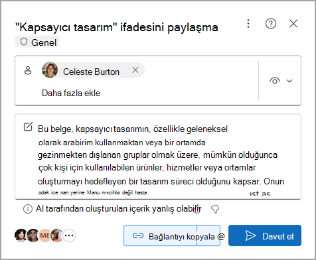Remove Celeste Burton from recipients
The width and height of the screenshot is (316, 260).
[135, 70]
